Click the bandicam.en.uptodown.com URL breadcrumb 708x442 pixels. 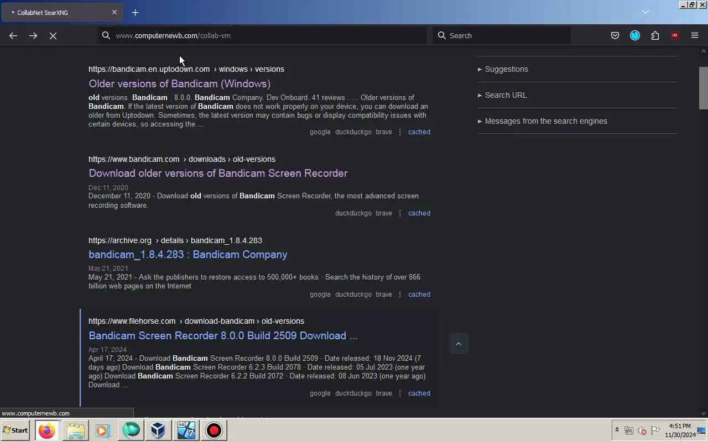click(x=186, y=69)
